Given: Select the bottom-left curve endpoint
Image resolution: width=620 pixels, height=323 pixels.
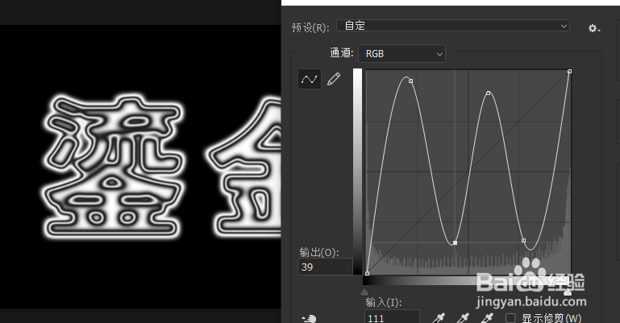Looking at the screenshot, I should [368, 273].
